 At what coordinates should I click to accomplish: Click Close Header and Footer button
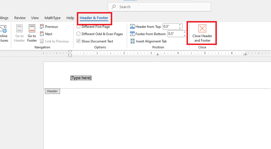click(202, 33)
